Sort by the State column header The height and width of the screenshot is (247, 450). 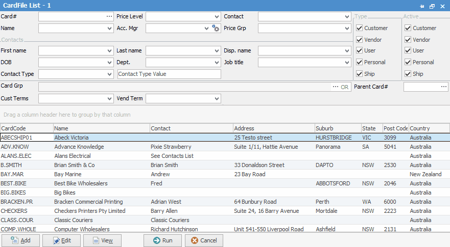[x=372, y=128]
